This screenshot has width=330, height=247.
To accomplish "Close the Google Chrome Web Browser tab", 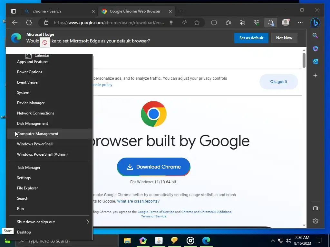I will pos(170,11).
